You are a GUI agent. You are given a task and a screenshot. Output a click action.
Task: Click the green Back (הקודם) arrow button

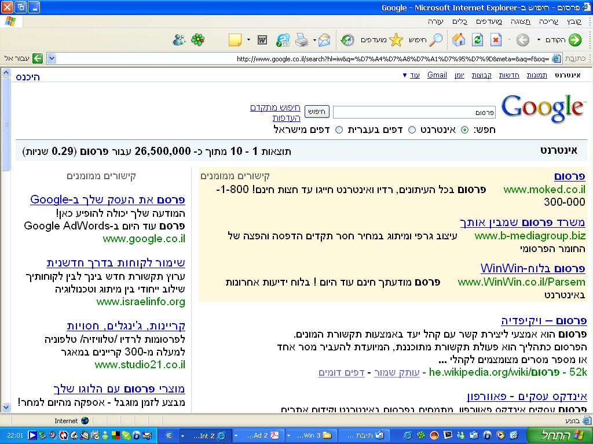click(574, 40)
